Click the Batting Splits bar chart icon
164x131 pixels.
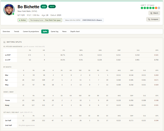tap(5, 42)
